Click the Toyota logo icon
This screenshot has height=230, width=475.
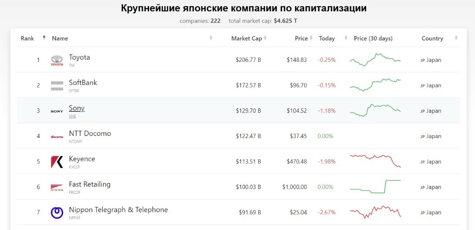(x=57, y=61)
